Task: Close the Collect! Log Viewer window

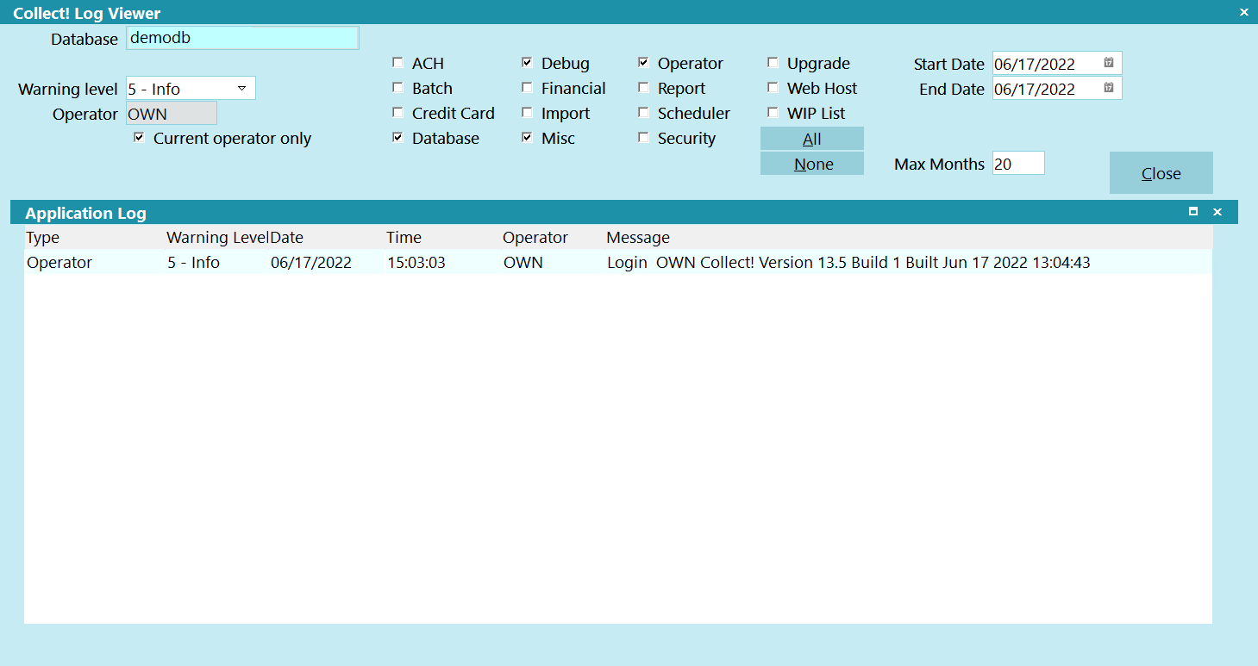Action: (1243, 12)
